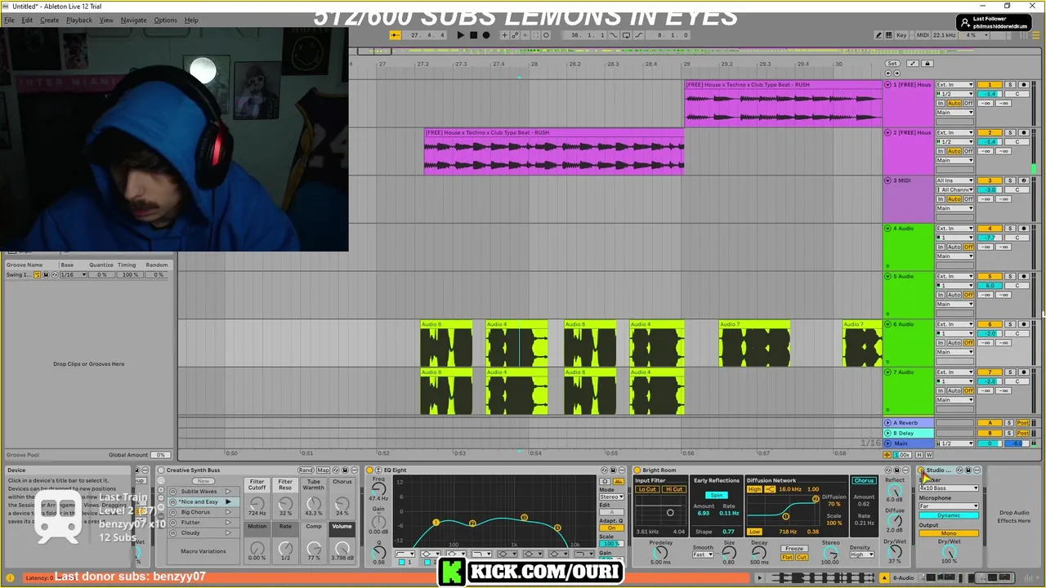Viewport: 1046px width, 588px height.
Task: Open the Options menu
Action: click(165, 20)
